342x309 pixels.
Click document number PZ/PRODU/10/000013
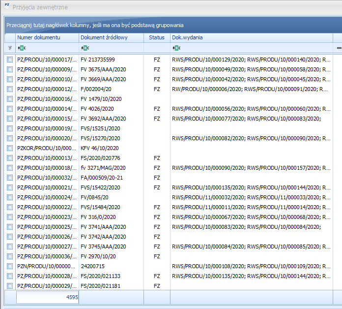pyautogui.click(x=47, y=158)
